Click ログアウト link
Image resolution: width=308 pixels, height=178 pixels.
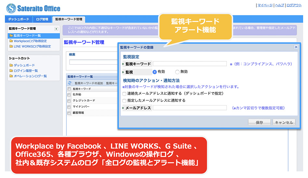click(x=294, y=5)
